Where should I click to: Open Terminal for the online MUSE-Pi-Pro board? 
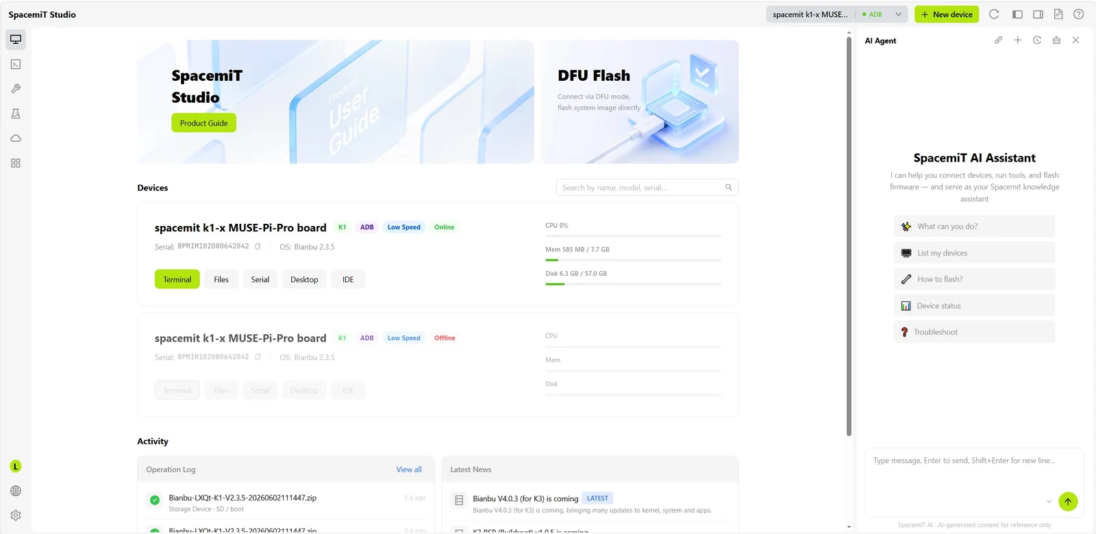coord(177,279)
